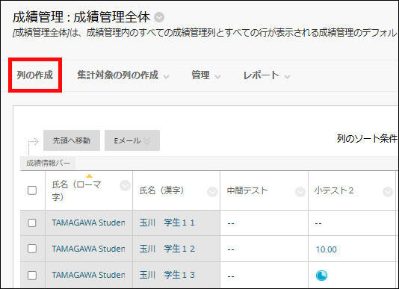399x289 pixels.
Task: Click the options icon beside 成績管理全体 title
Action: click(x=159, y=17)
